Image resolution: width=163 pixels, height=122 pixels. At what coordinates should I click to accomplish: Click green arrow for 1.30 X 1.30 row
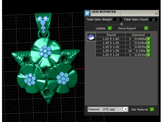149,51
